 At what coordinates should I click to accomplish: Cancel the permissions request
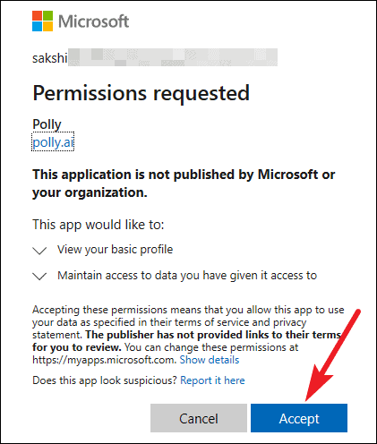click(x=199, y=418)
